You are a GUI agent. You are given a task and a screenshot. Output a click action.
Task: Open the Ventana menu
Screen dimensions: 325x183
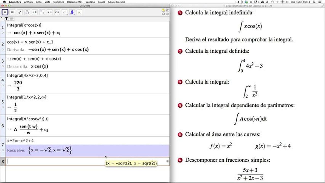click(x=90, y=2)
